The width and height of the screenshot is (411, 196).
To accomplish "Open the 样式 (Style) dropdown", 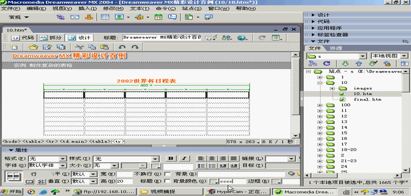I will click(x=156, y=159).
